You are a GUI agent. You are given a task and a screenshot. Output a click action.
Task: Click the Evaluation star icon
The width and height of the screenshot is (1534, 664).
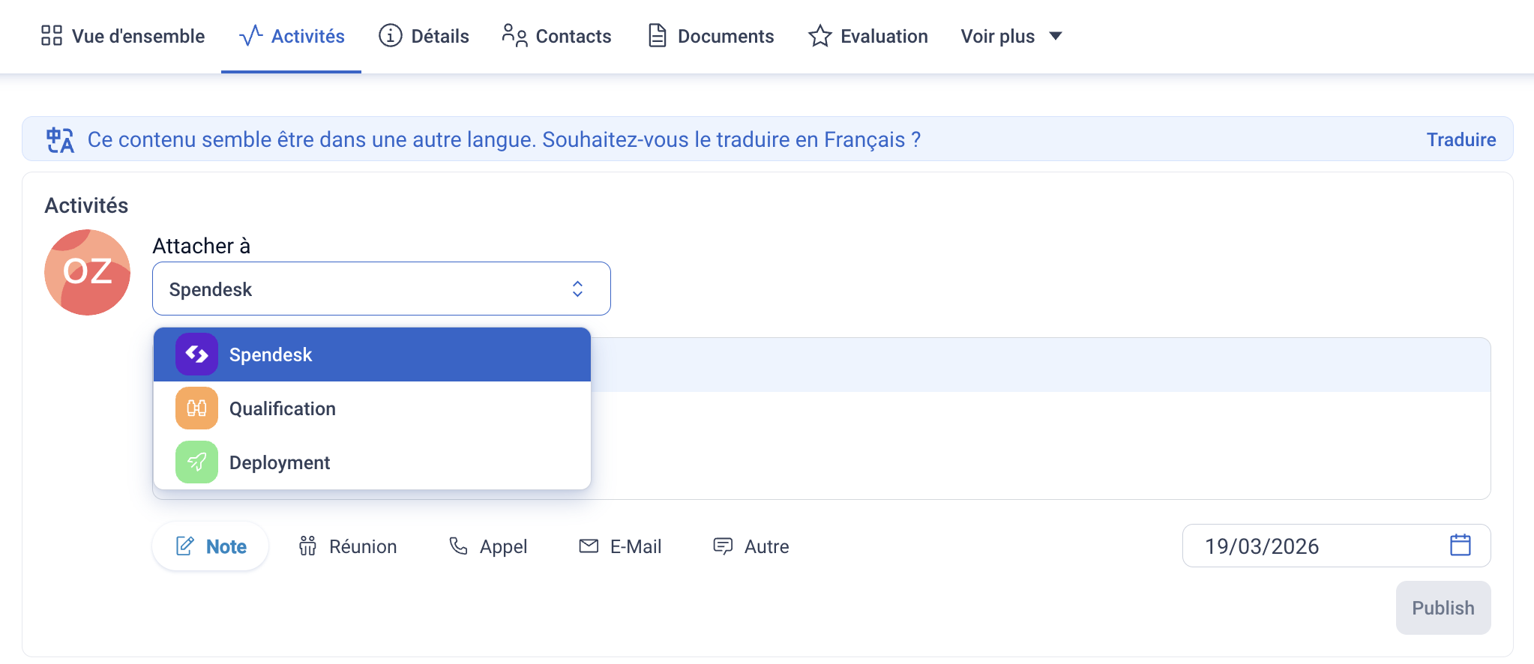(x=819, y=36)
